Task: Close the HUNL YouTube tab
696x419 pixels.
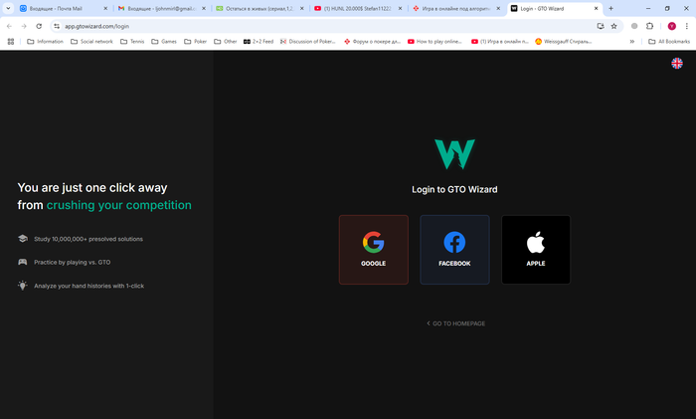Action: 400,8
